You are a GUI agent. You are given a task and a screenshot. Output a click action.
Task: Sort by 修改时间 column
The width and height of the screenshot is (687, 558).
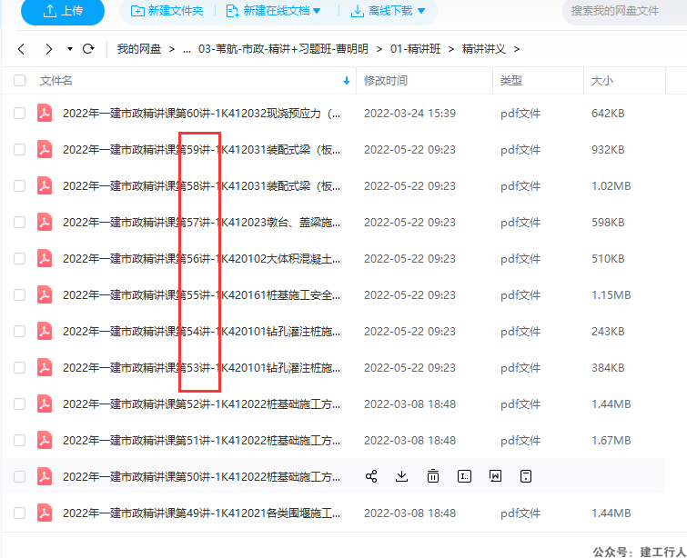point(386,81)
